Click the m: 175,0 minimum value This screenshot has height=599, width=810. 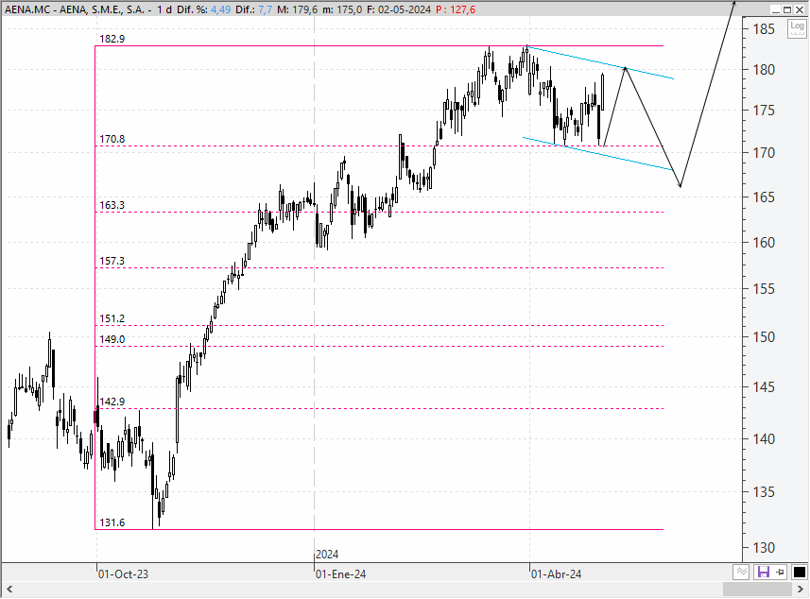(342, 9)
